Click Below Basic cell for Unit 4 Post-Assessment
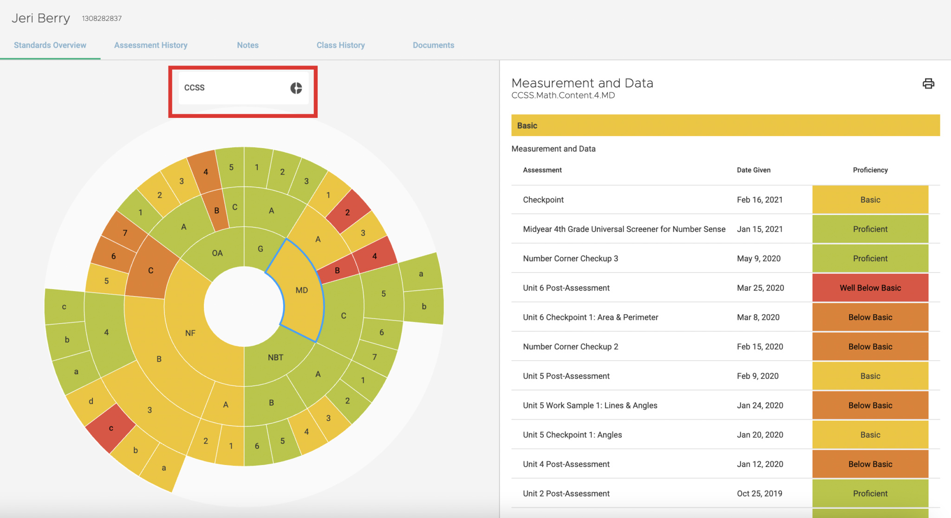 pos(870,464)
